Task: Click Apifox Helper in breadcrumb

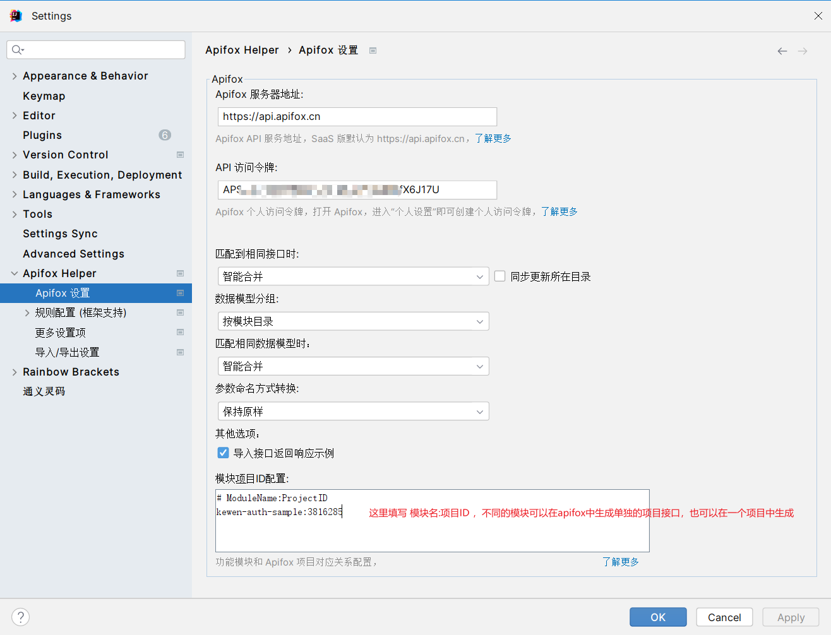Action: tap(242, 50)
